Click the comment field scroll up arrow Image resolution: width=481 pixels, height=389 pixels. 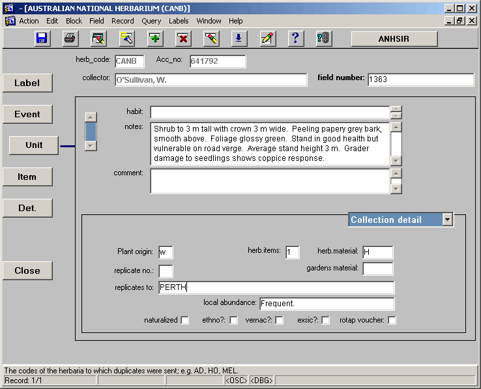click(x=396, y=173)
